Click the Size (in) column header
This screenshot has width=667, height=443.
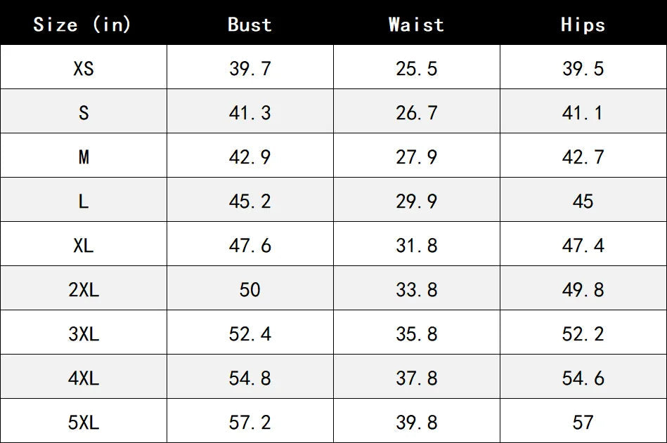[82, 25]
